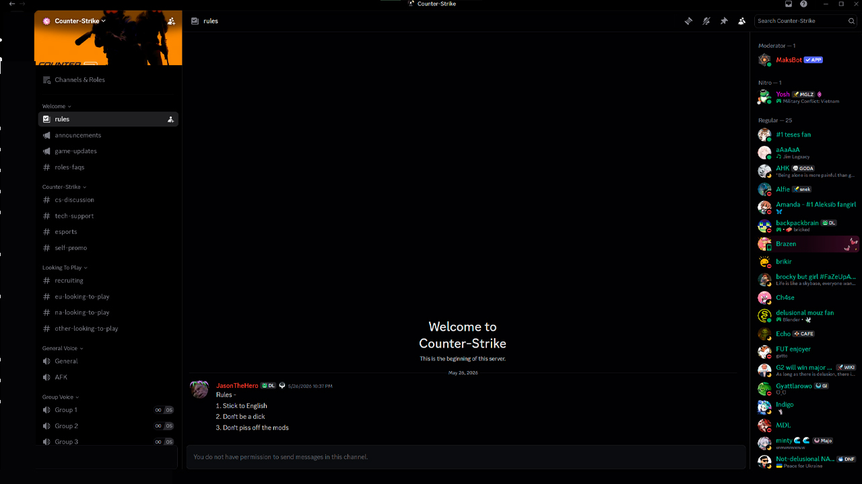Screen dimensions: 862x484
Task: Open the game-updates channel
Action: tap(108, 151)
